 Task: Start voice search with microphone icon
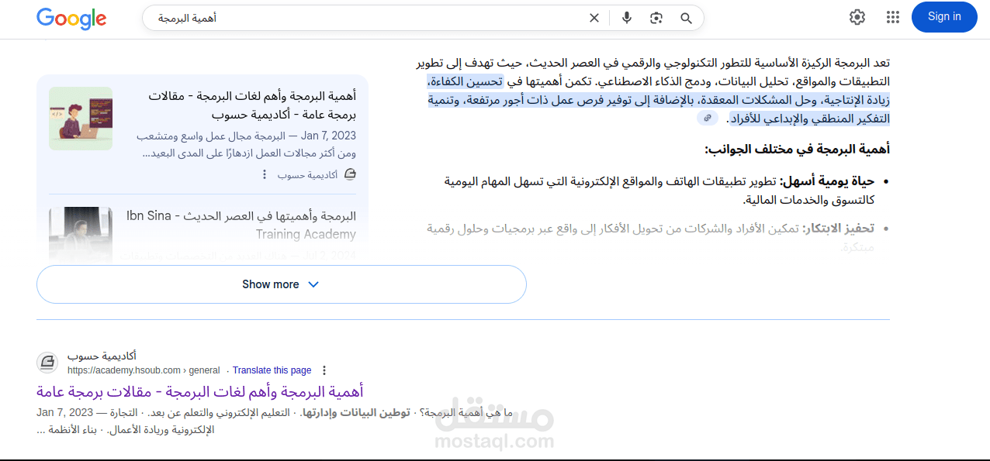tap(627, 18)
